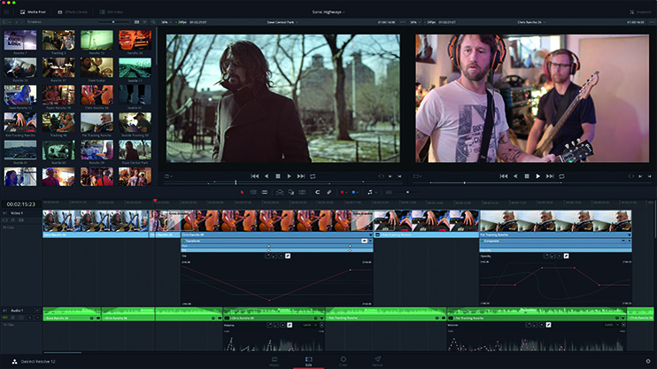Toggle loop playback in timeline viewer
This screenshot has width=657, height=369.
(x=560, y=176)
